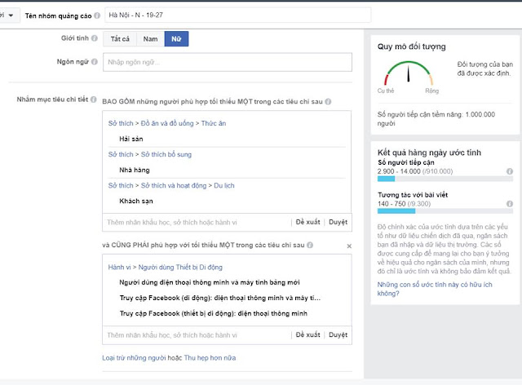Click Đề xuất in the narrowing criteria box
This screenshot has height=385, width=522.
point(308,334)
